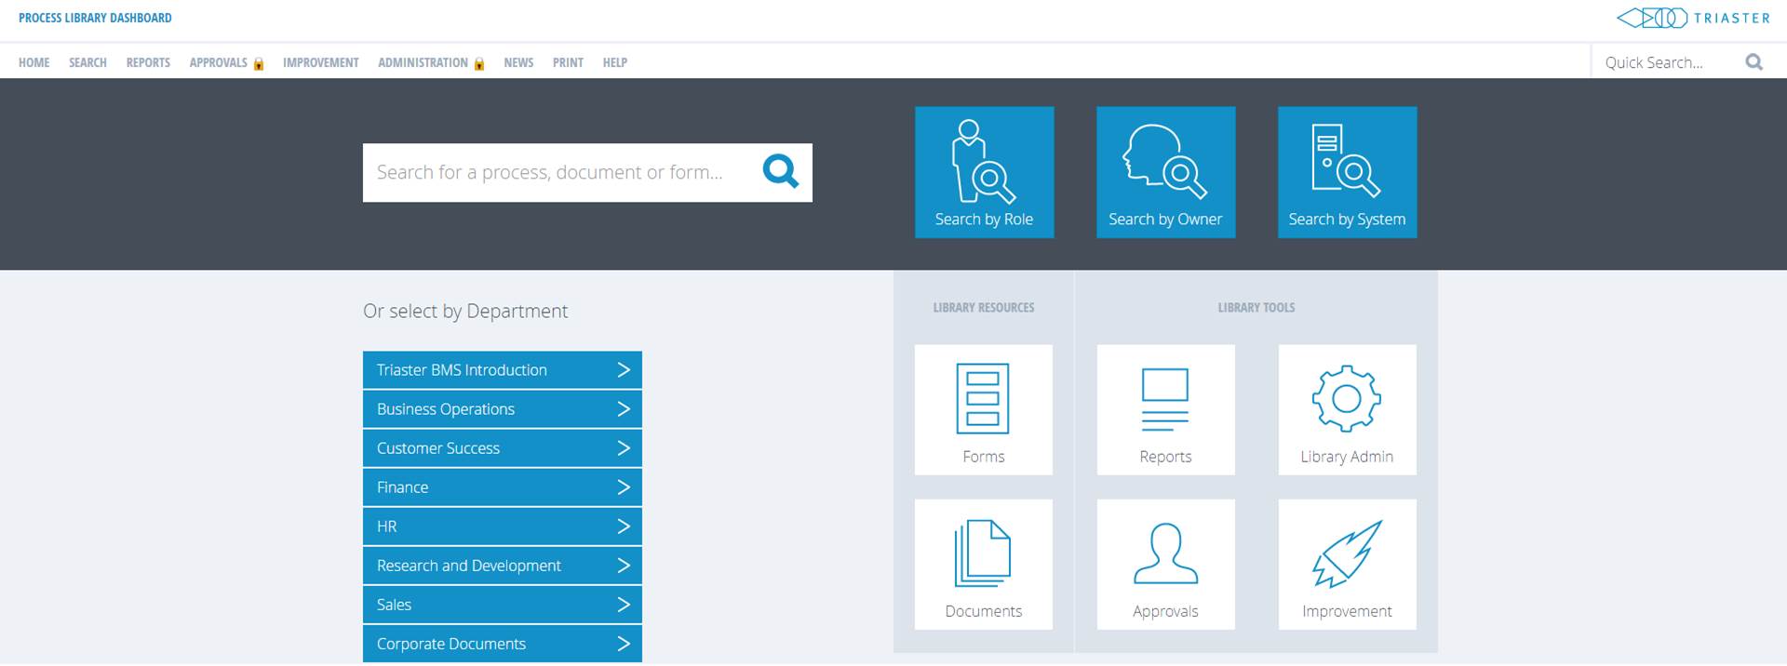Select Triaster BMS Introduction department
Viewport: 1787px width, 666px height.
pos(503,370)
